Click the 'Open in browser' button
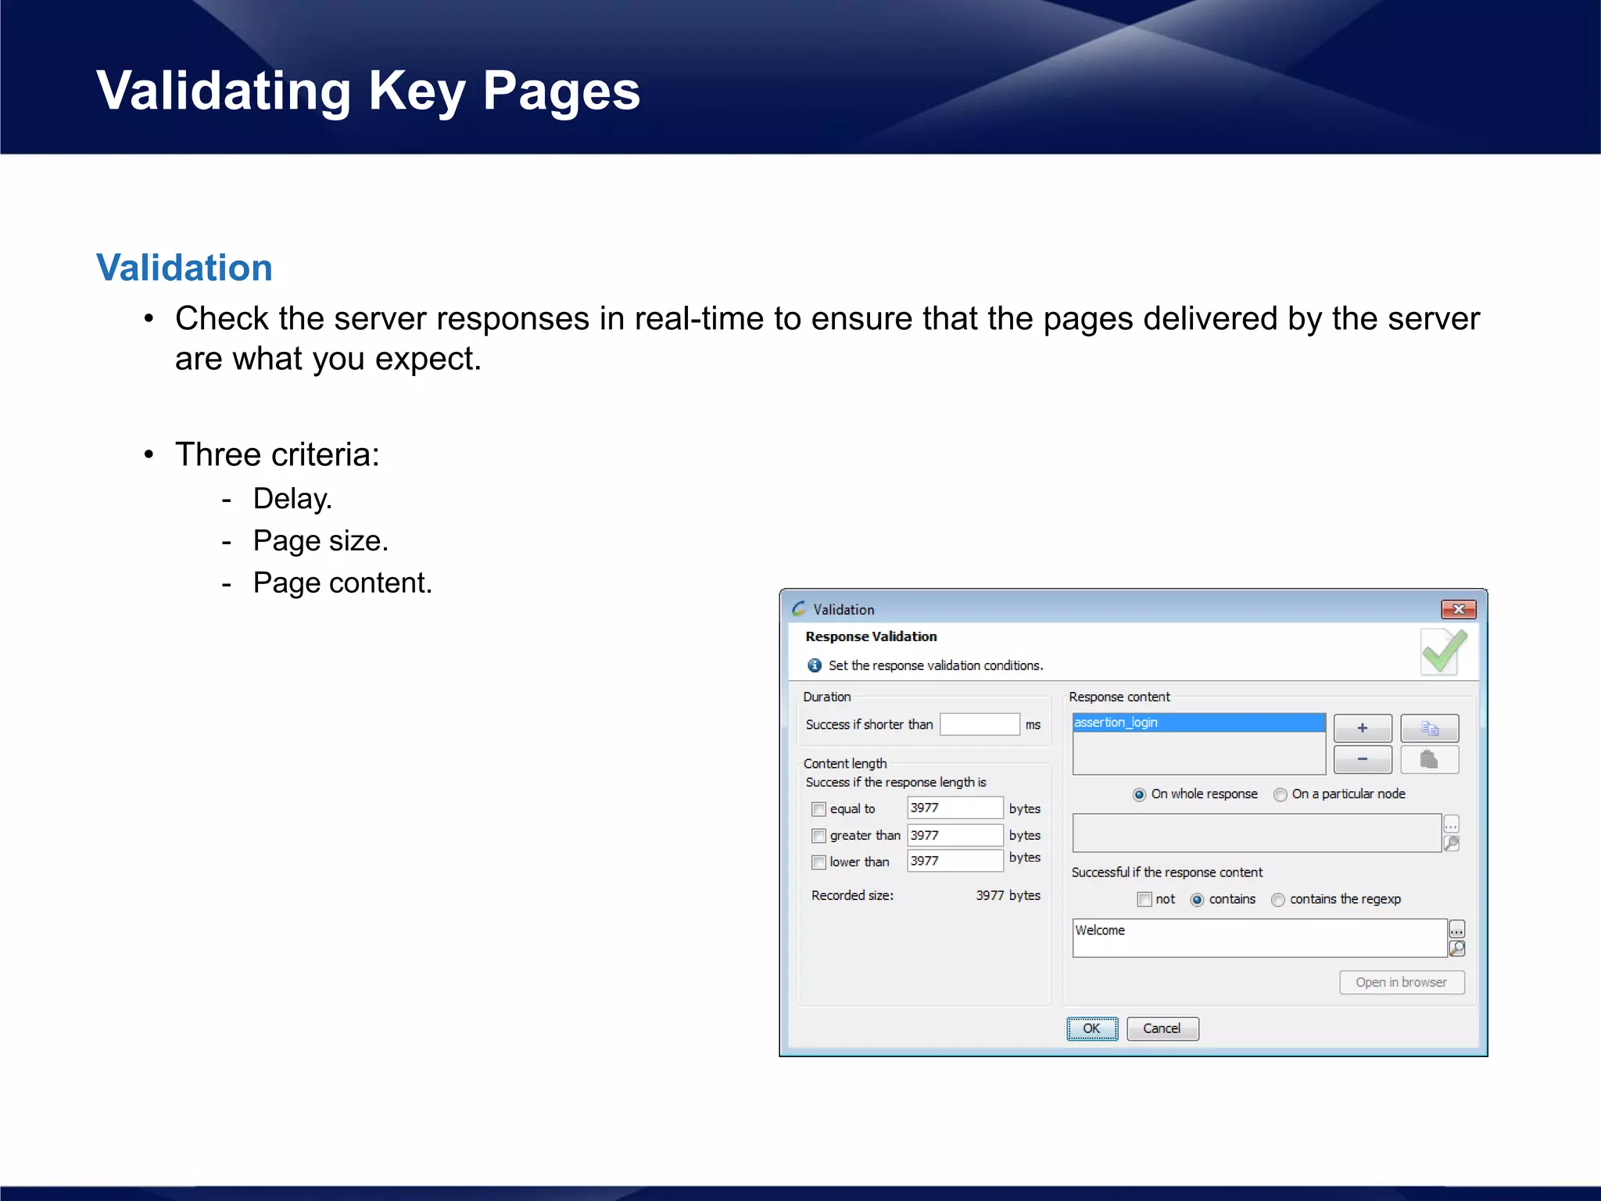Image resolution: width=1601 pixels, height=1201 pixels. pyautogui.click(x=1402, y=982)
